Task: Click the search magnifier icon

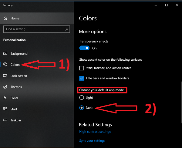Action: point(66,29)
